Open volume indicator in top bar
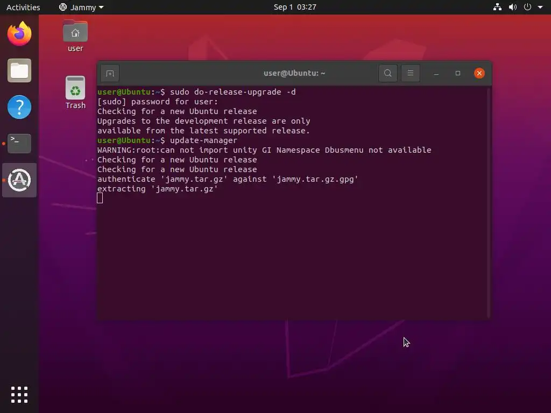 pyautogui.click(x=513, y=7)
